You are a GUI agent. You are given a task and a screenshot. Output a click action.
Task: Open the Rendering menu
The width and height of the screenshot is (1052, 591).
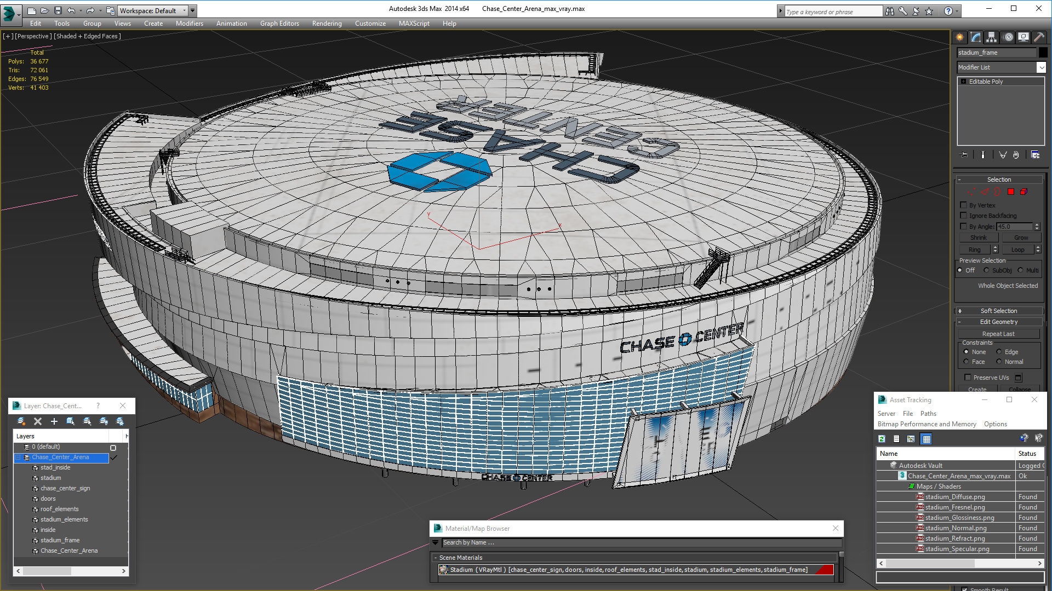[327, 24]
